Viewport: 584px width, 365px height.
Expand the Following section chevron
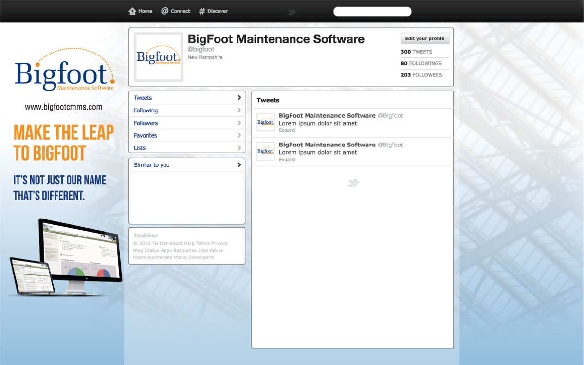[x=239, y=110]
